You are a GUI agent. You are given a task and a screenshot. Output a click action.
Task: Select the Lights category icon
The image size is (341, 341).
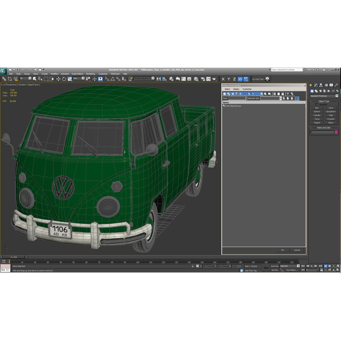pyautogui.click(x=320, y=91)
